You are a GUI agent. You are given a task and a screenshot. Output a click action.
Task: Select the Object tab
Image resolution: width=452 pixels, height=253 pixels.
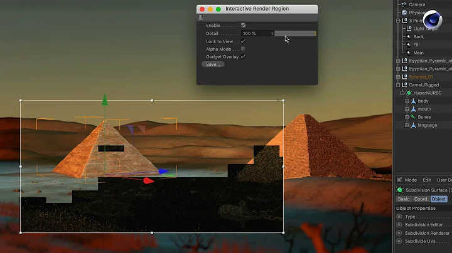[x=439, y=199]
